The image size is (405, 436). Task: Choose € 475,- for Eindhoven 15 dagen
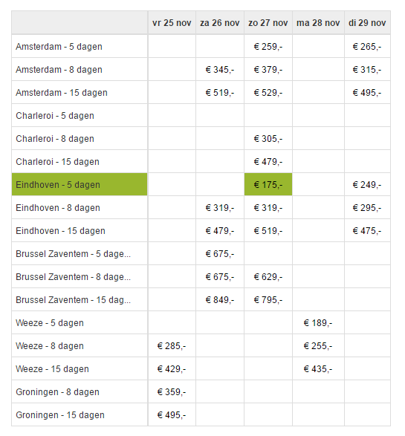(x=367, y=231)
